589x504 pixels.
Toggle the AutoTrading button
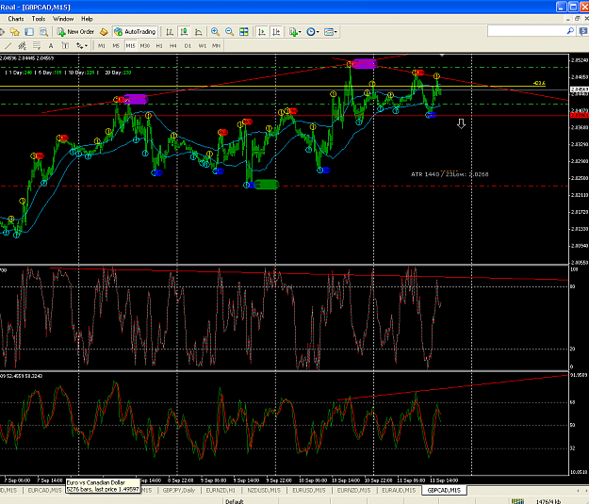point(135,32)
